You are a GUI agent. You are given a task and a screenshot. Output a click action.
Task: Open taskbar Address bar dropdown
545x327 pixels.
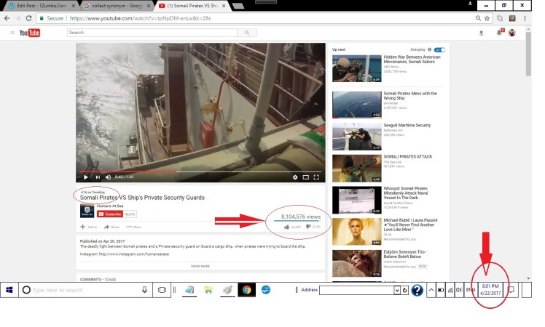click(x=396, y=290)
